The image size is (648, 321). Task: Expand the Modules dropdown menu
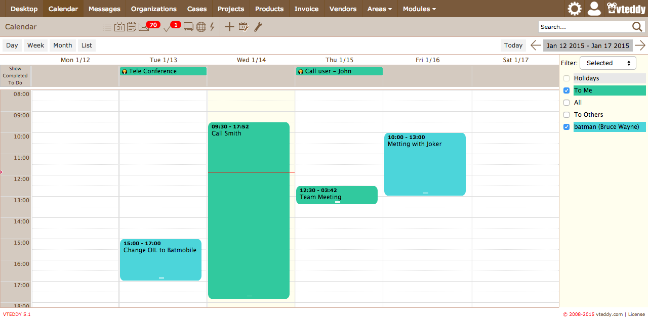(419, 9)
